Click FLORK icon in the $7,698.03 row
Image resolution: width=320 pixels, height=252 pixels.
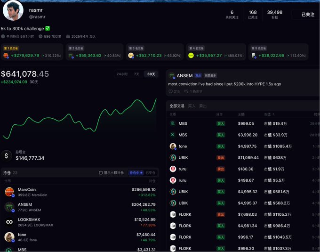click(x=173, y=214)
